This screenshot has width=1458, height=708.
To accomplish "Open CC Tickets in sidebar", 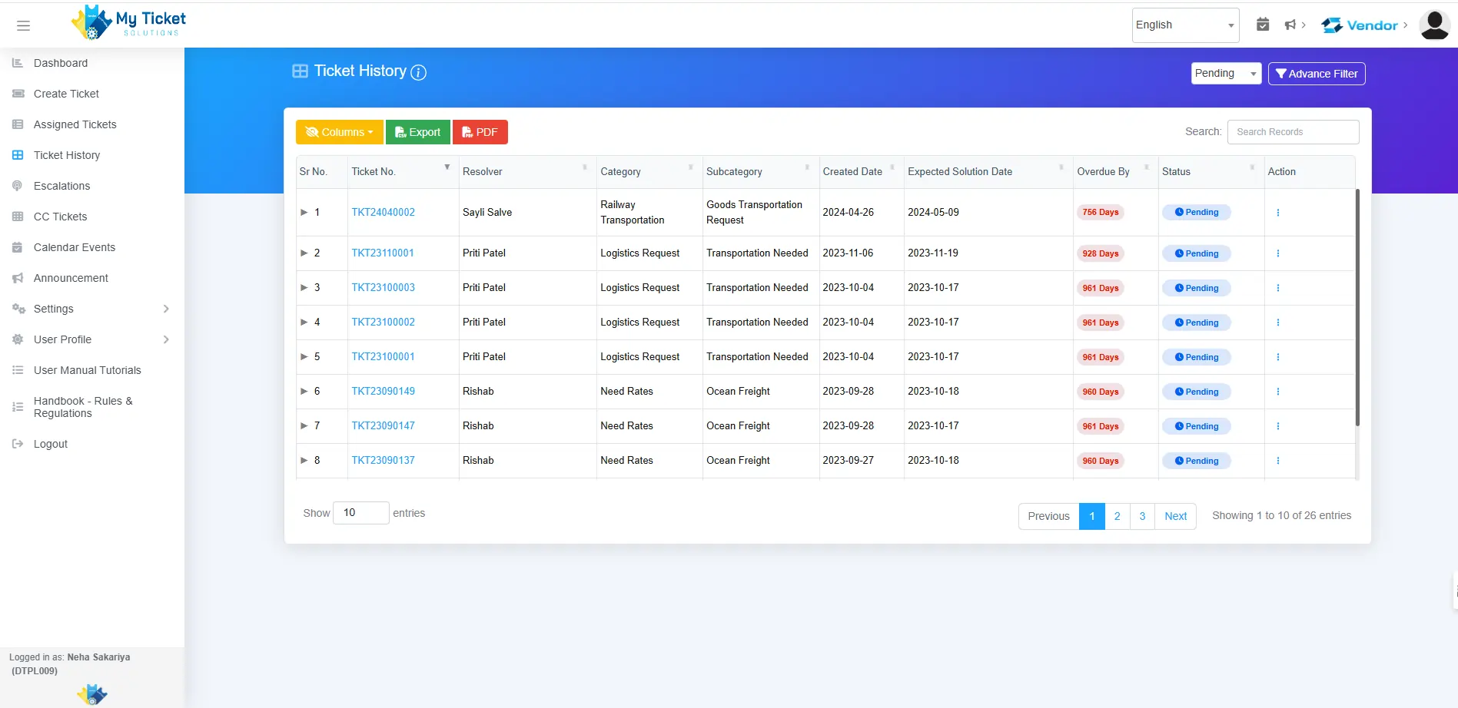I will pyautogui.click(x=60, y=217).
